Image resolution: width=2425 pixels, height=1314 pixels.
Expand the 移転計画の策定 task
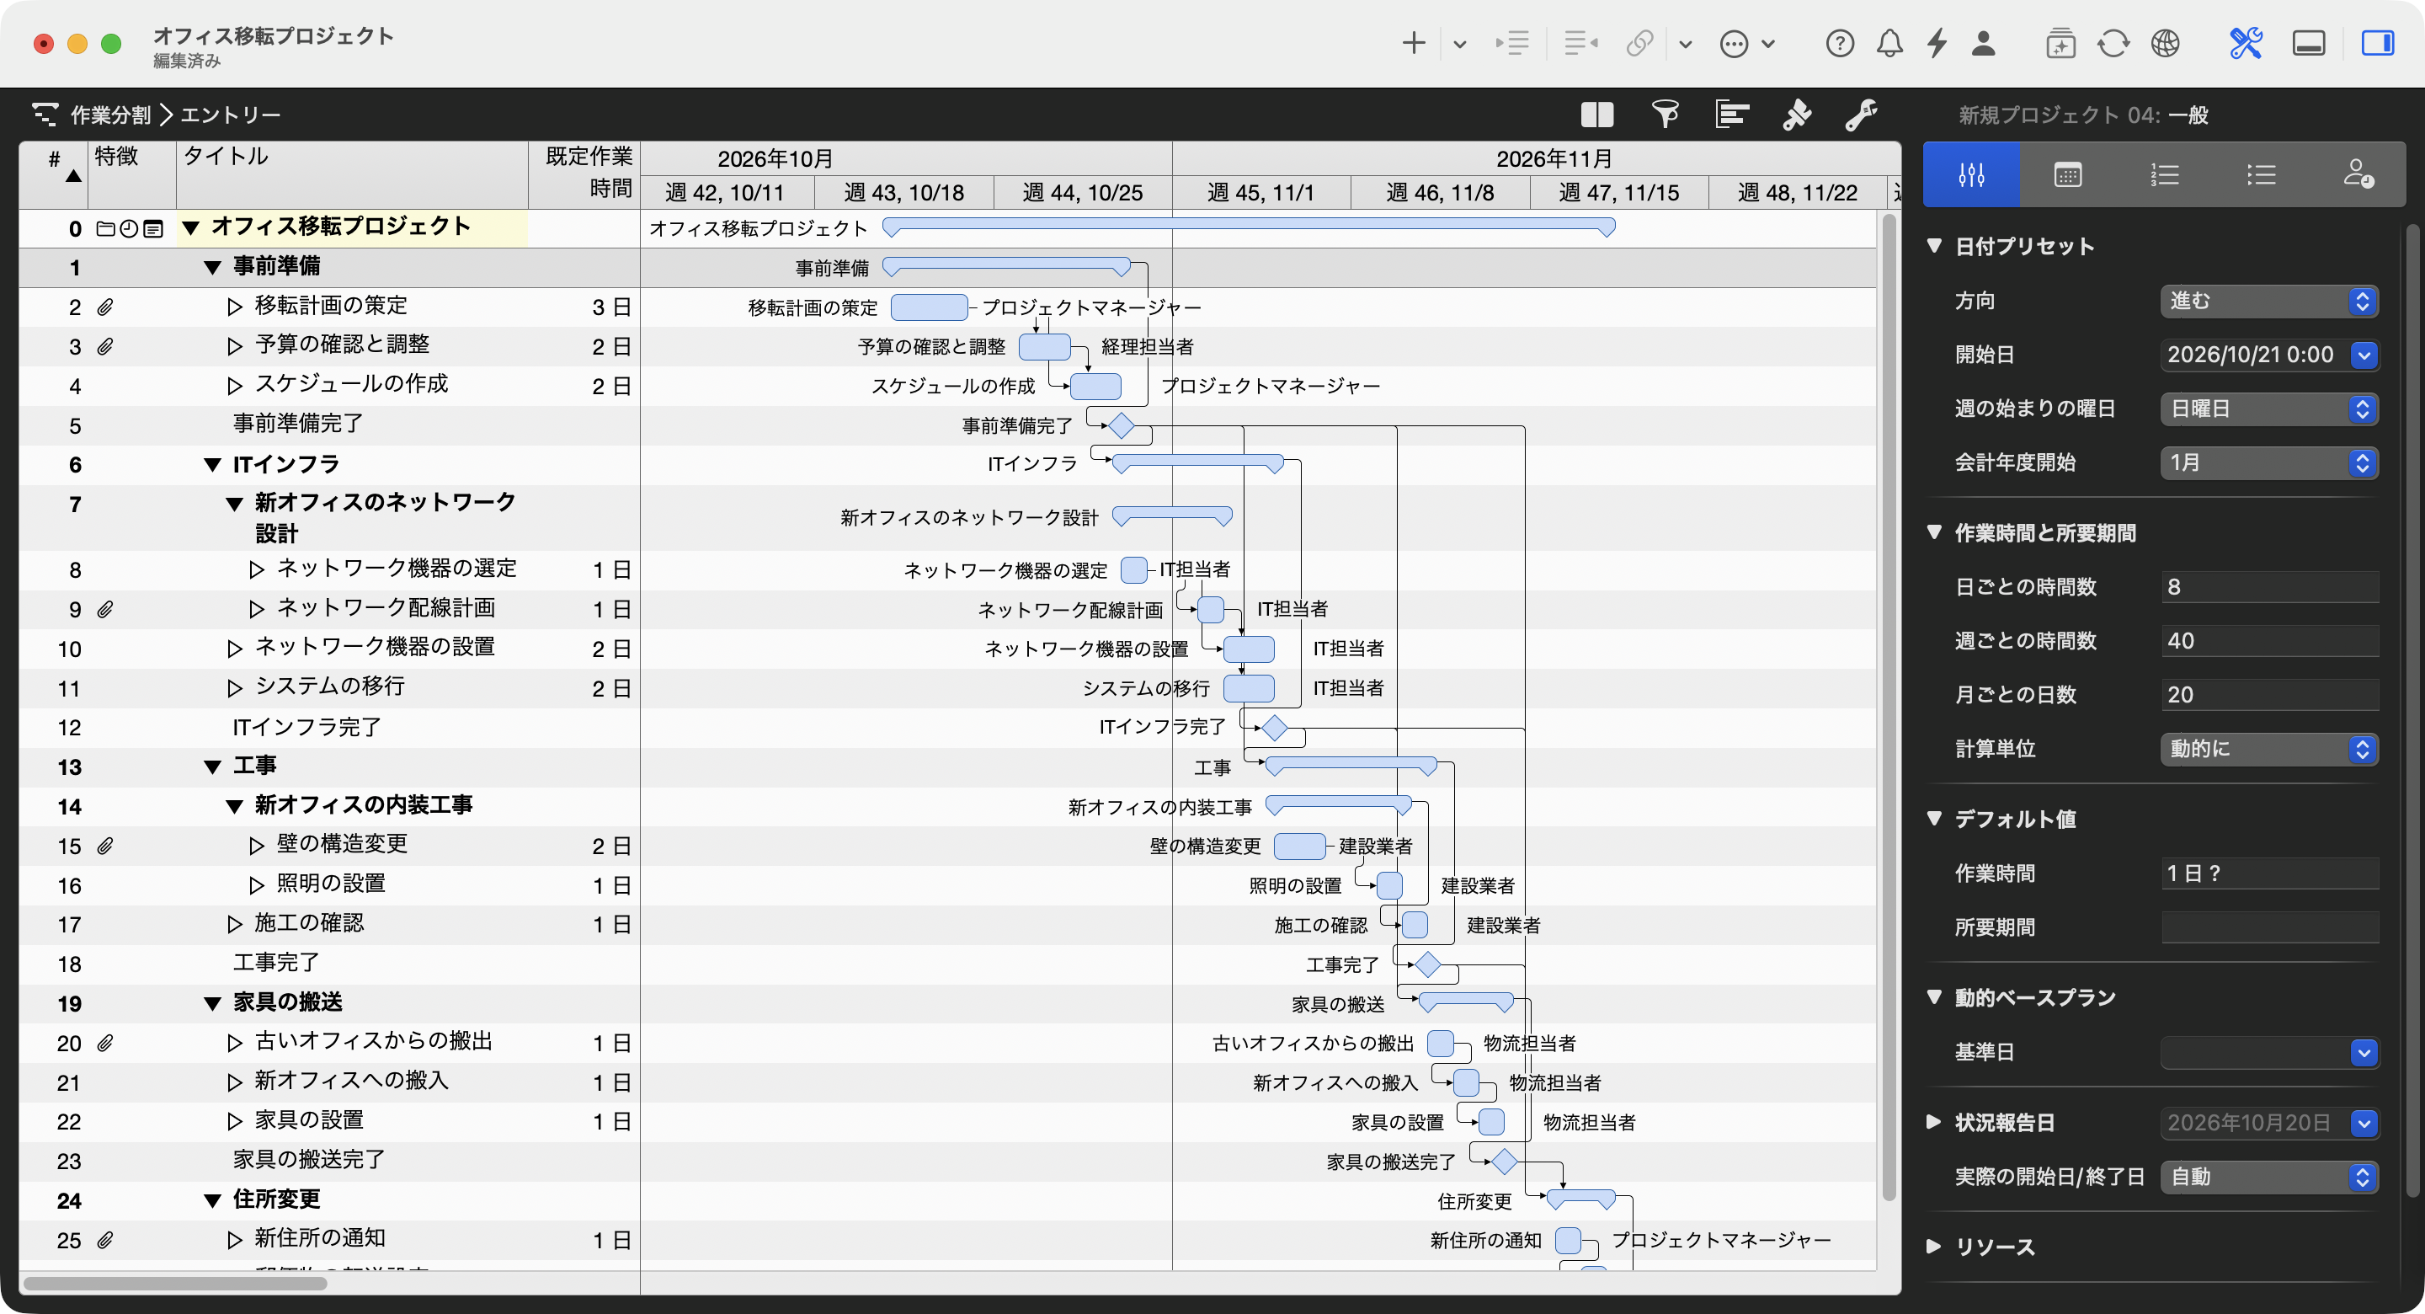(234, 307)
